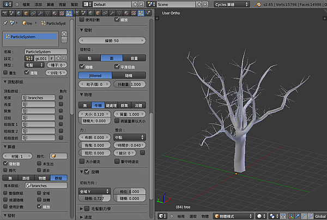Add a new scene next to Scene field
Screen dimensions: 327x220
199,4
